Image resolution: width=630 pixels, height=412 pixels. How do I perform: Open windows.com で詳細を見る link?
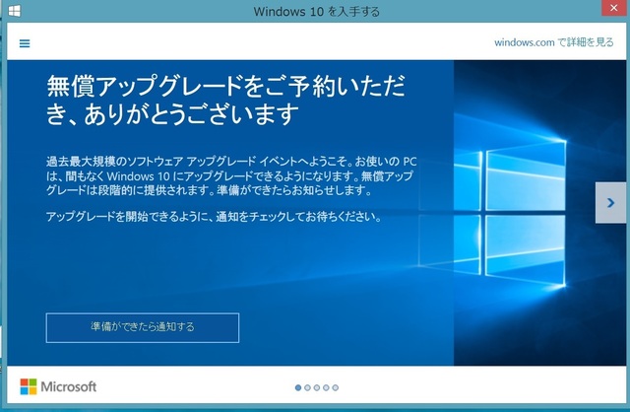pos(553,42)
